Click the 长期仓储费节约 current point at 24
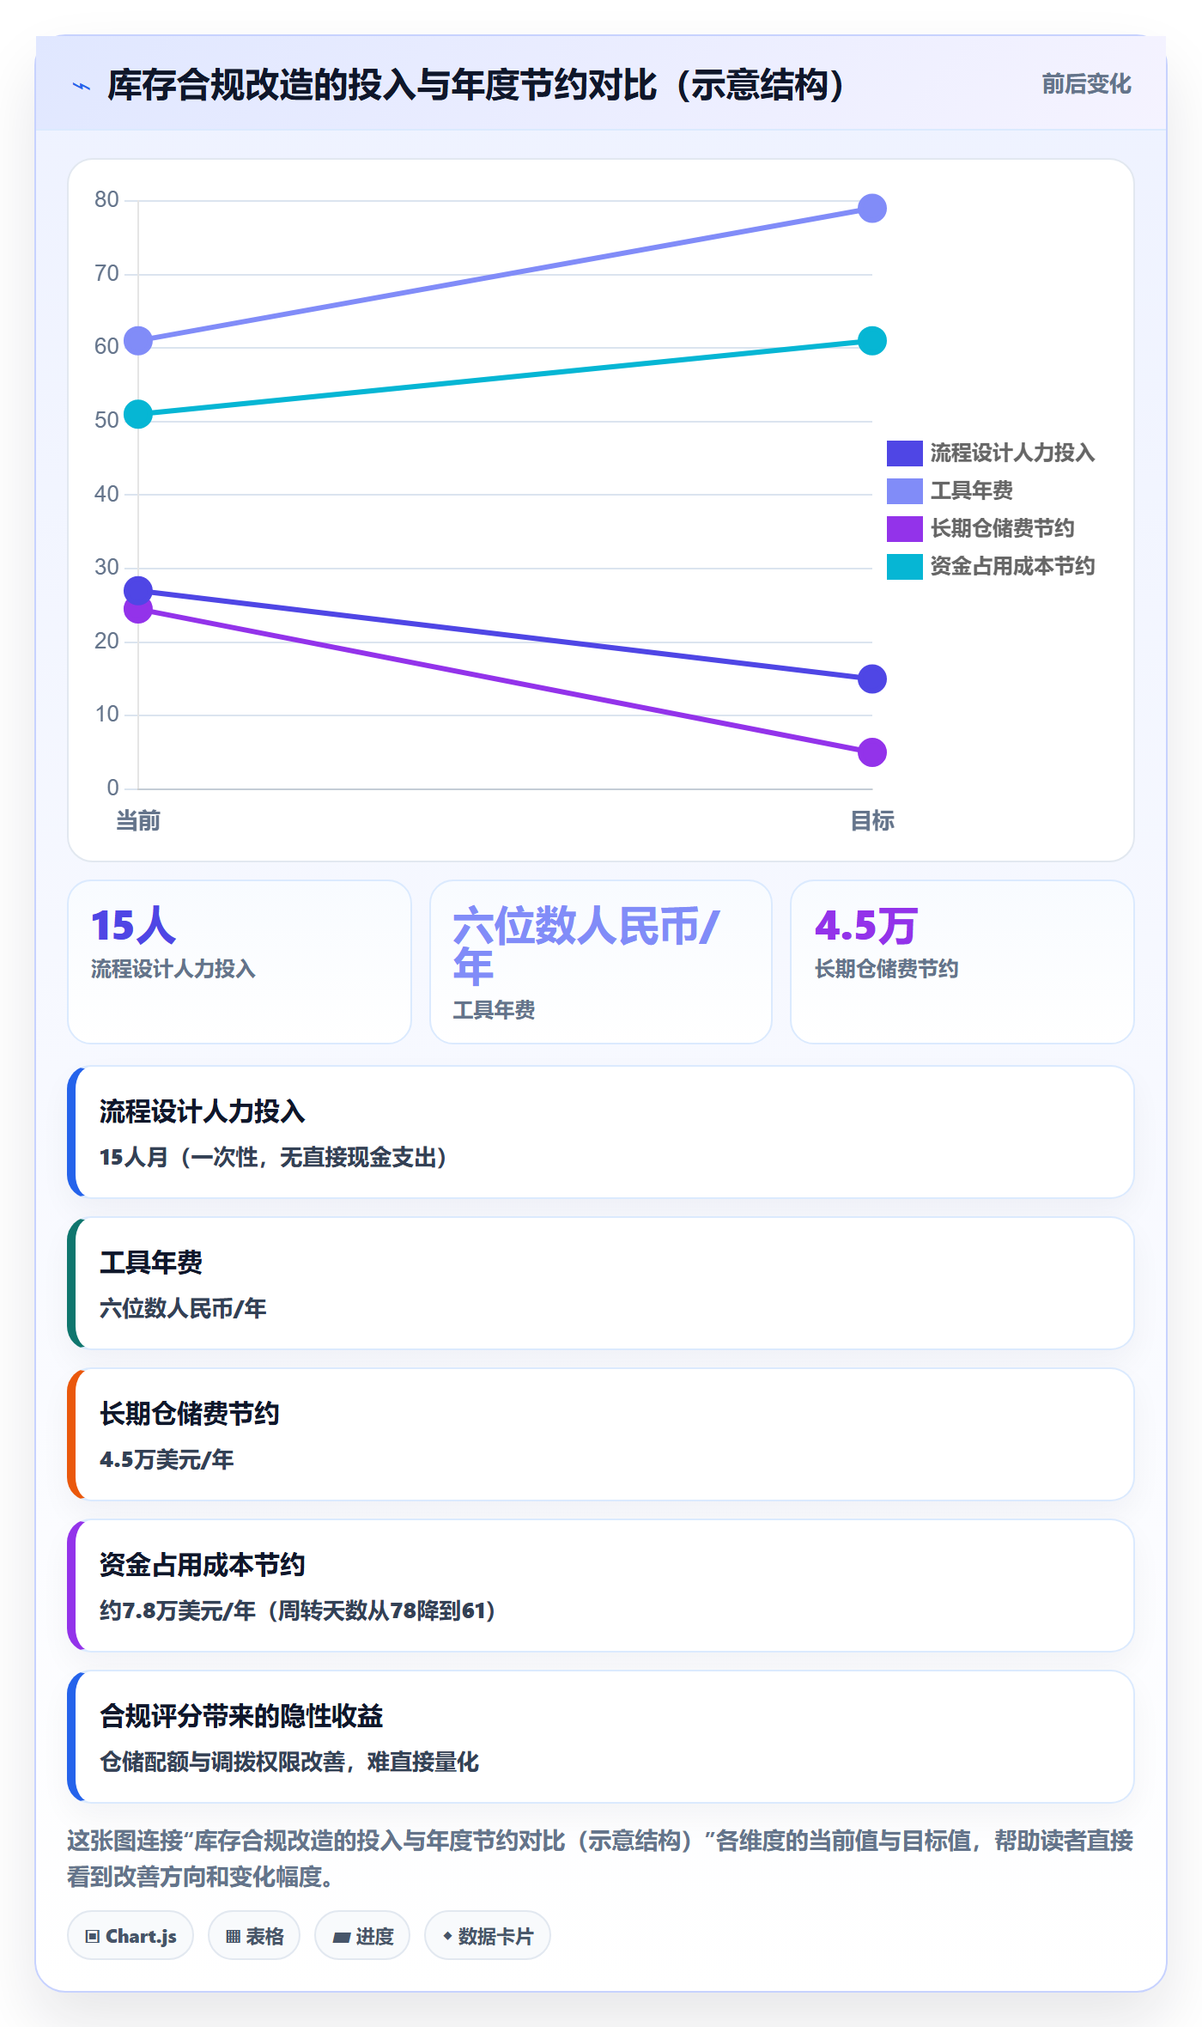1202x2027 pixels. click(x=138, y=610)
